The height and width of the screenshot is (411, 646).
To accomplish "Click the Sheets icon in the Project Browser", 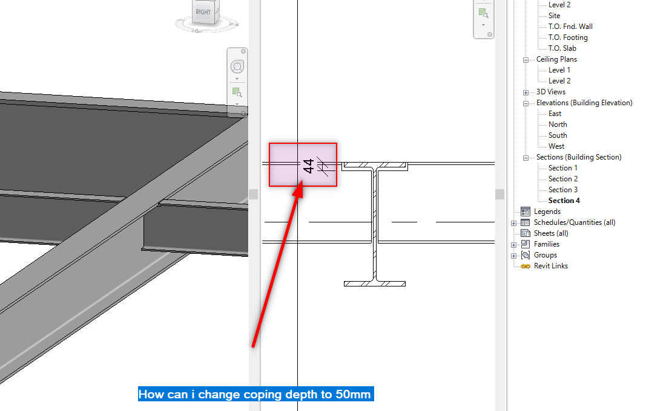I will click(x=526, y=233).
